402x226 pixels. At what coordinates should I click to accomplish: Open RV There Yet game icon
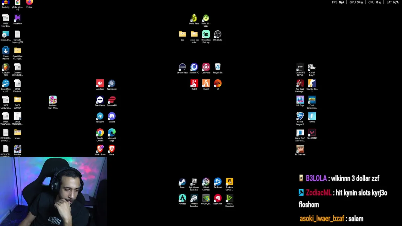coord(300,150)
